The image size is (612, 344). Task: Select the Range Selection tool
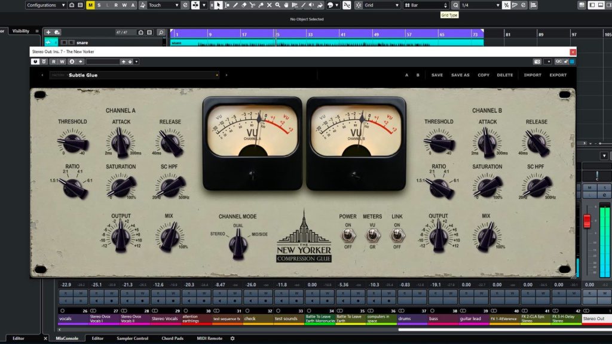(227, 5)
